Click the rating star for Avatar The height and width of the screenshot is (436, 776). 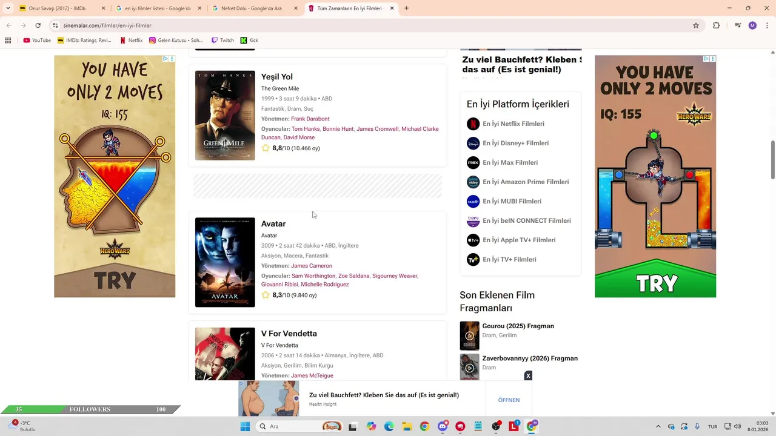pos(266,295)
